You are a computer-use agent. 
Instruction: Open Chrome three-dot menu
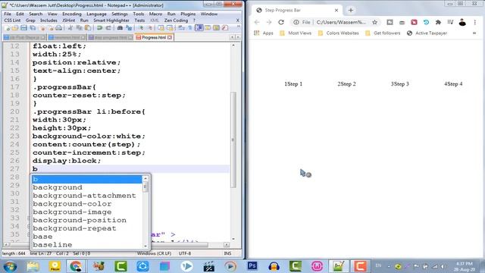click(475, 22)
